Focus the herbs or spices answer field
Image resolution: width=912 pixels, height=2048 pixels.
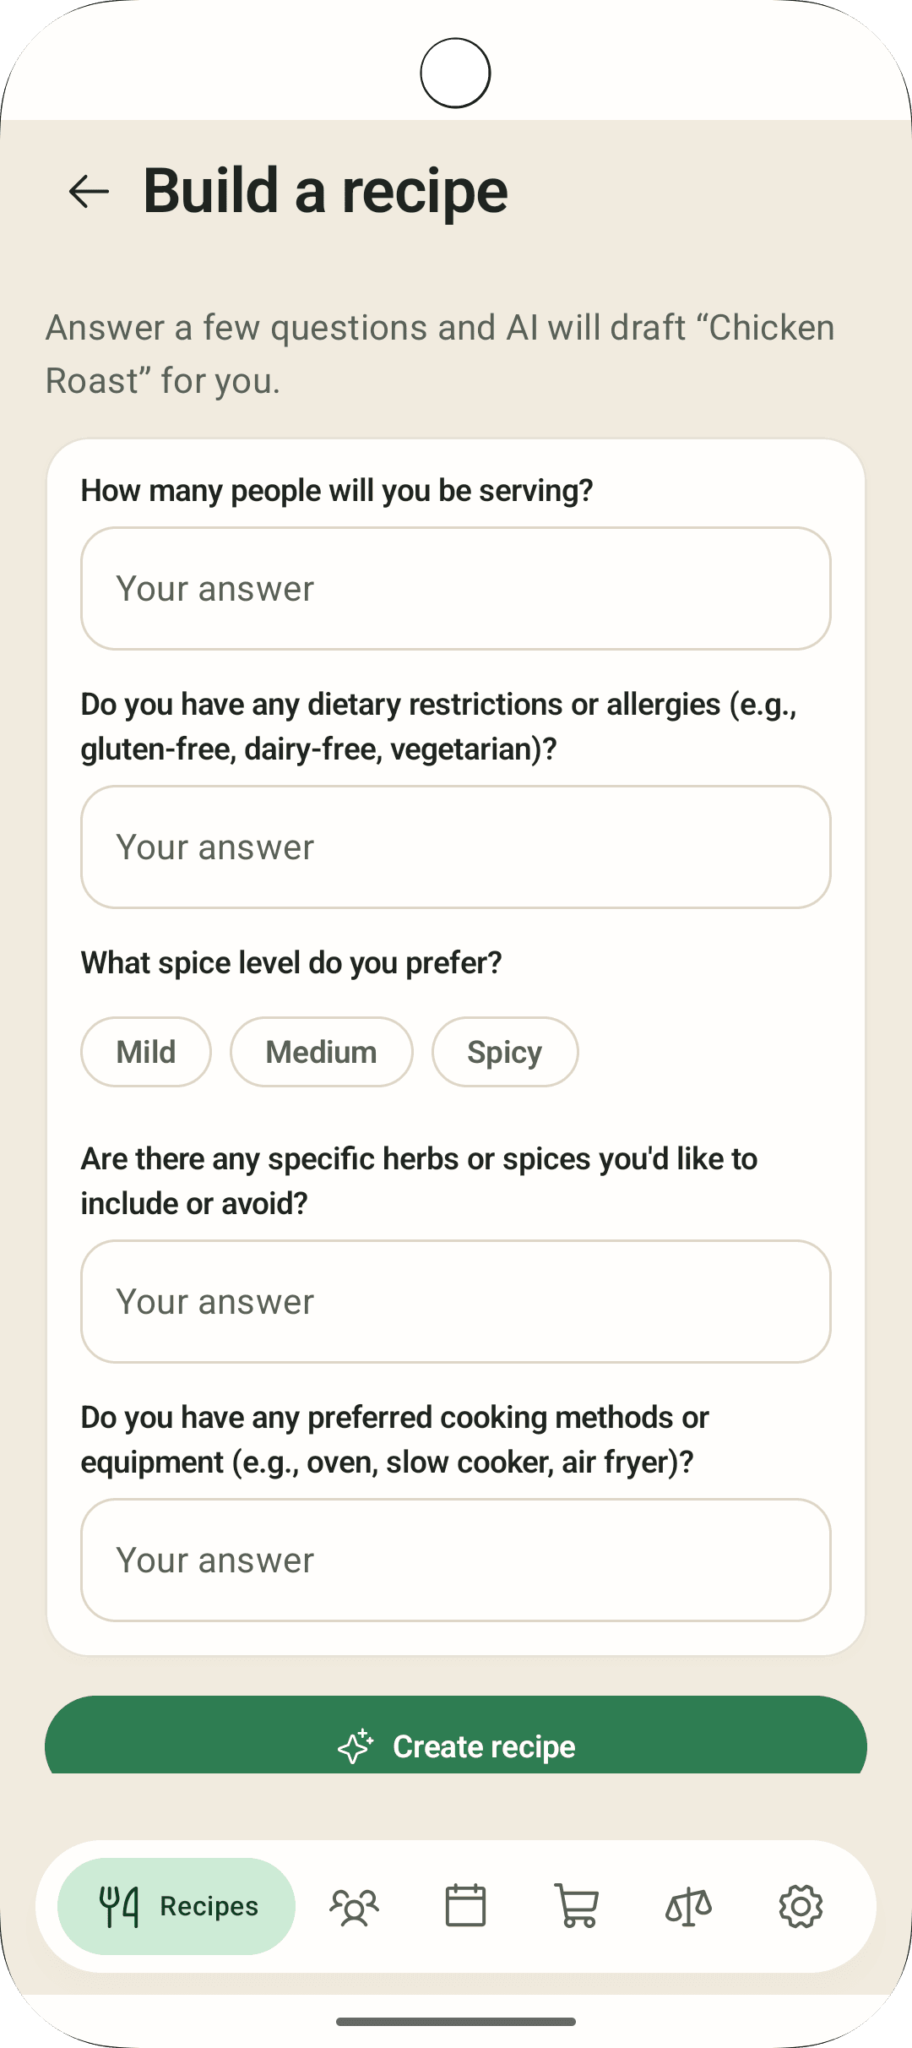pos(456,1302)
